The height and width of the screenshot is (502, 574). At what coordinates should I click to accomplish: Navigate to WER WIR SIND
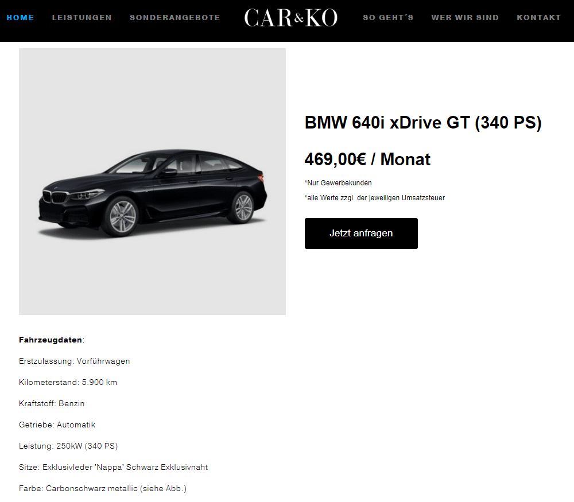coord(465,18)
